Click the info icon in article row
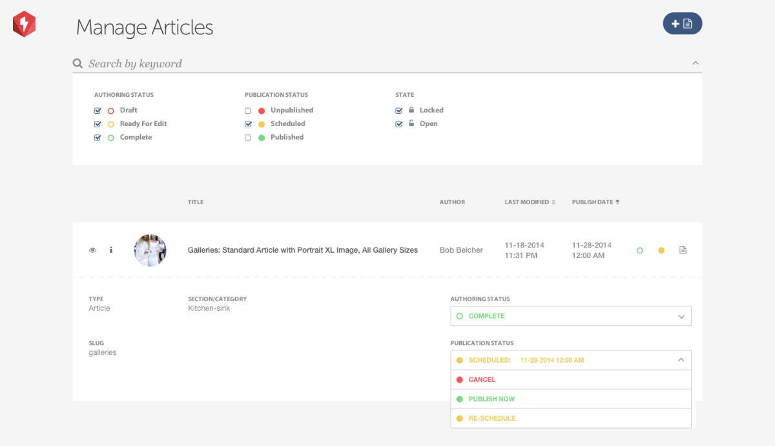 [111, 250]
